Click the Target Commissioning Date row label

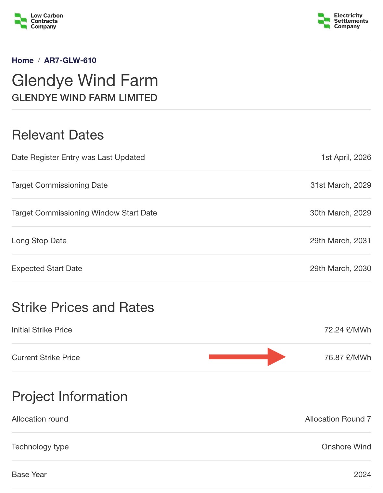[60, 185]
